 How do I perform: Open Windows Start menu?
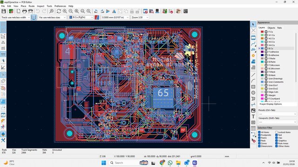pos(104,163)
